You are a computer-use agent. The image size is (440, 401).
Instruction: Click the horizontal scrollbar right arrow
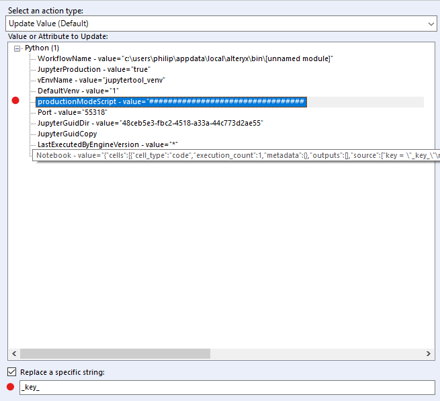(x=428, y=353)
